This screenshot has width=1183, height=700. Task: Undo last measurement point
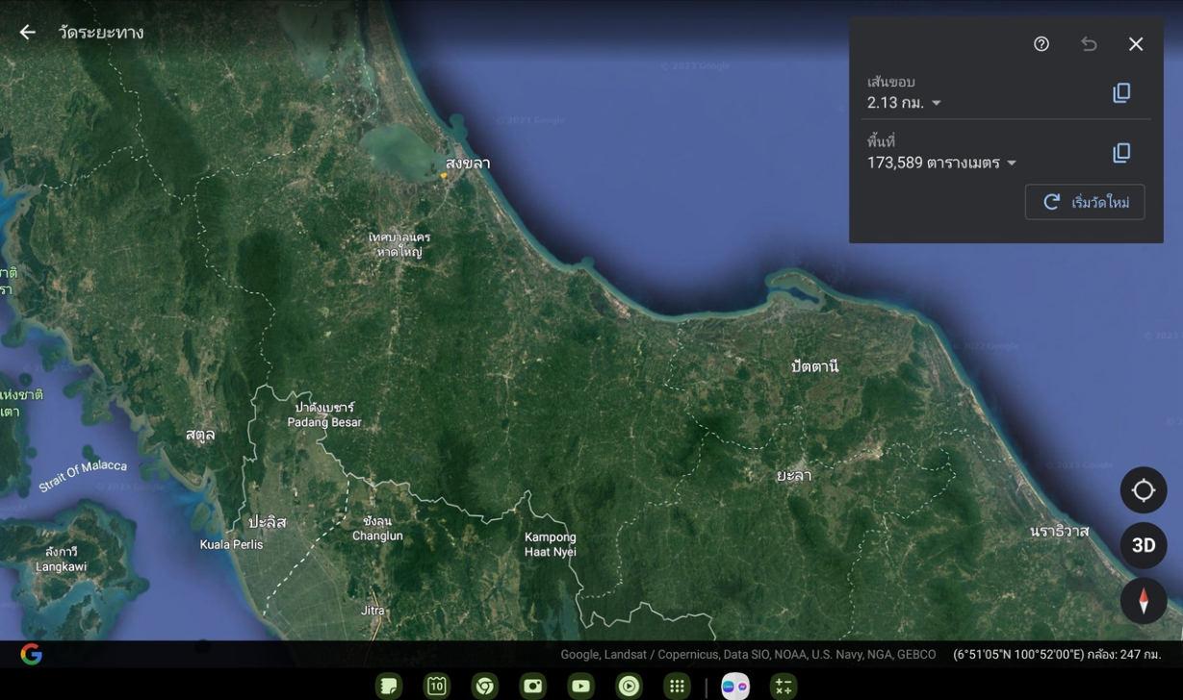tap(1089, 44)
